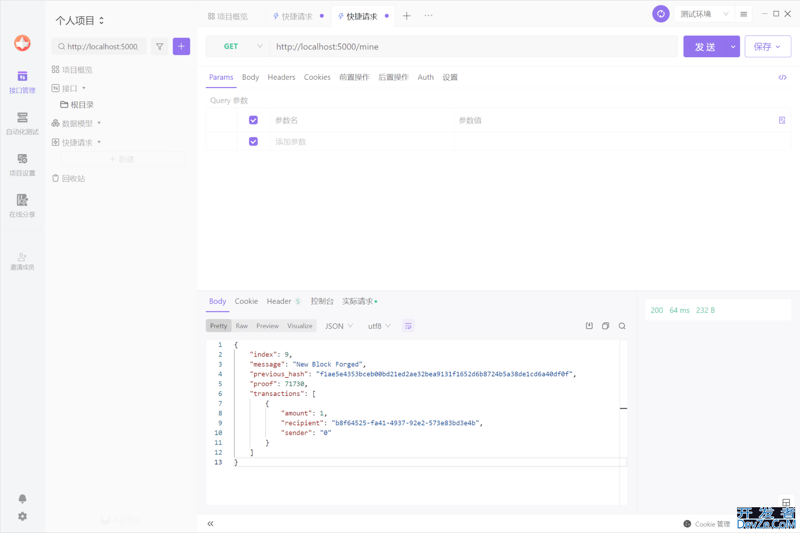
Task: Select 根目录 folder in tree
Action: click(x=77, y=105)
